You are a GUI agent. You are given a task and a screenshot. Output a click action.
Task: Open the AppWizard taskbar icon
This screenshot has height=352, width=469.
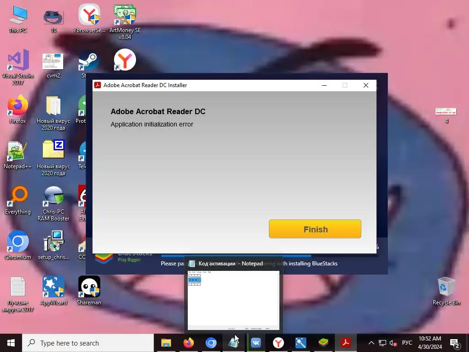point(300,343)
